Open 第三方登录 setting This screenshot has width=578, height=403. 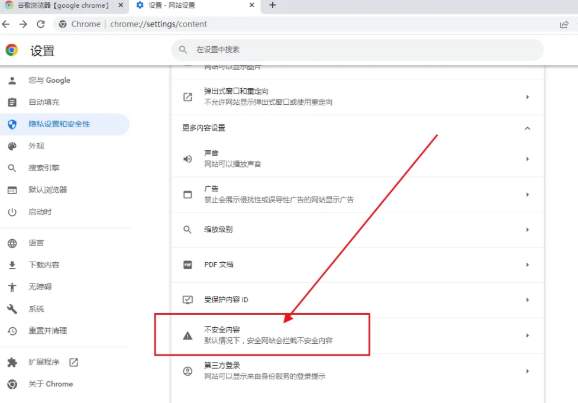coord(357,371)
